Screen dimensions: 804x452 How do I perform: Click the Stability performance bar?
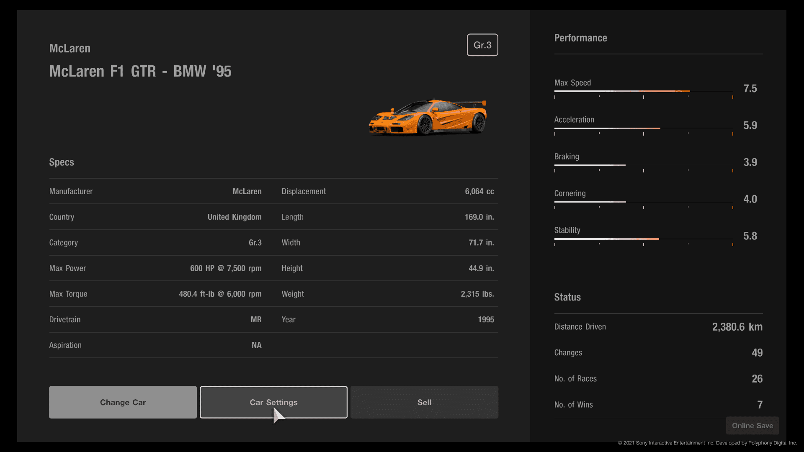pyautogui.click(x=644, y=239)
